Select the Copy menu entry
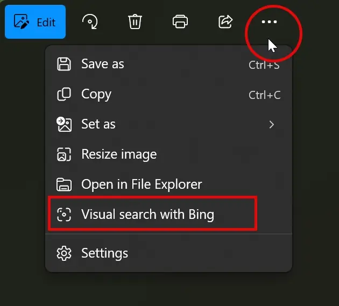The width and height of the screenshot is (339, 306). tap(168, 94)
